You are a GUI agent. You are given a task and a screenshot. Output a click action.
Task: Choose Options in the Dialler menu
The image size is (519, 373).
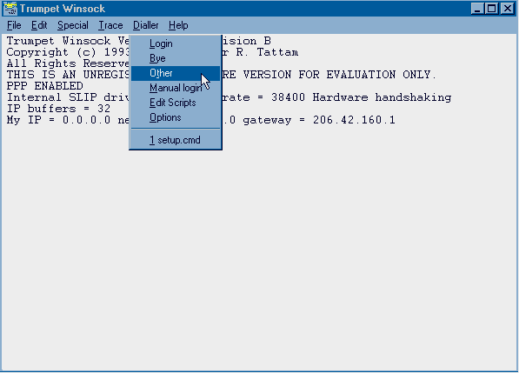(x=176, y=117)
